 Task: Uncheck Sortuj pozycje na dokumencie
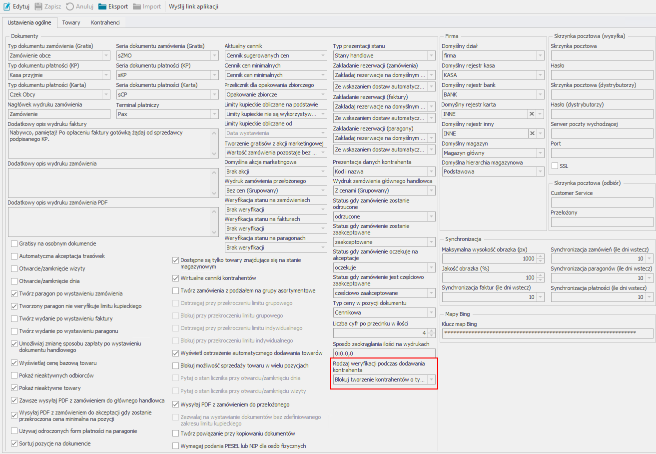[14, 443]
